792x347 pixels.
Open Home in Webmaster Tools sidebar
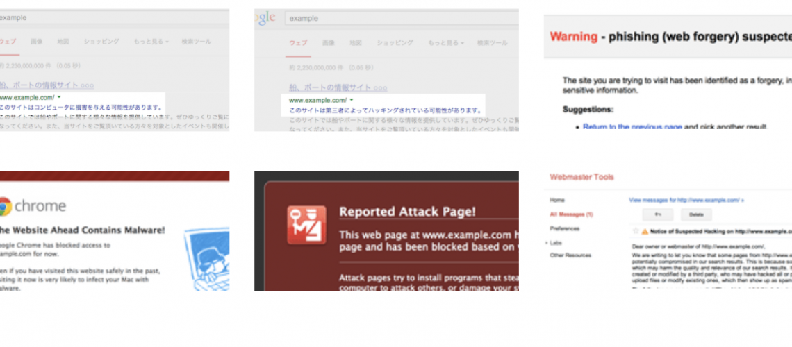[x=557, y=201]
